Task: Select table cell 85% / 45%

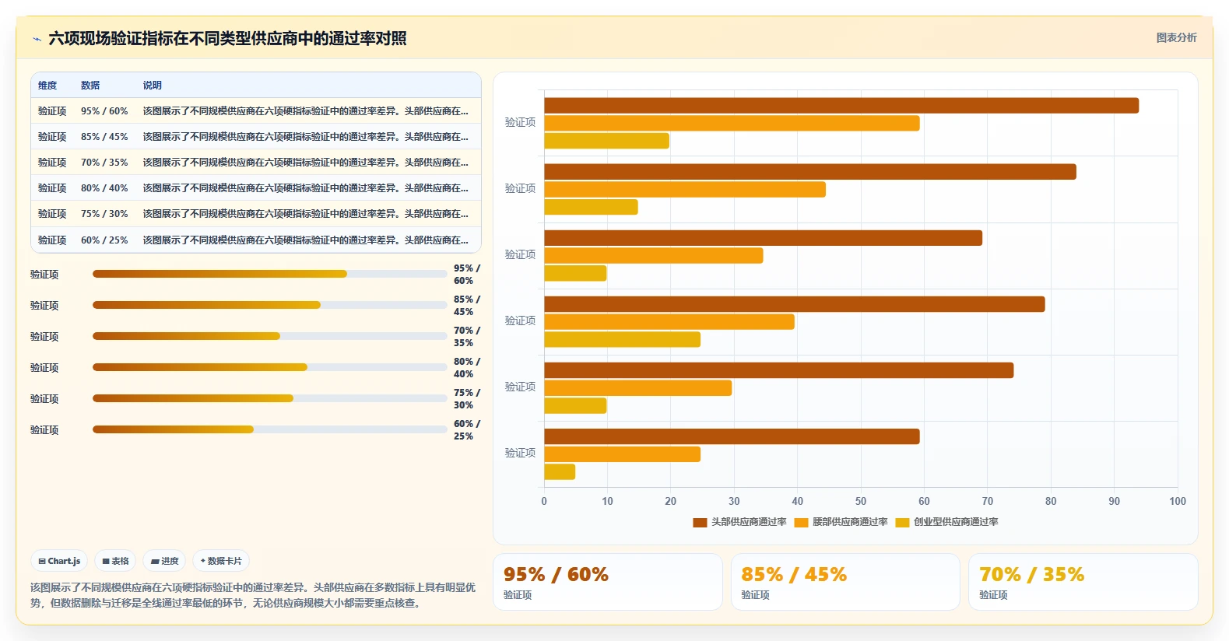Action: (104, 137)
